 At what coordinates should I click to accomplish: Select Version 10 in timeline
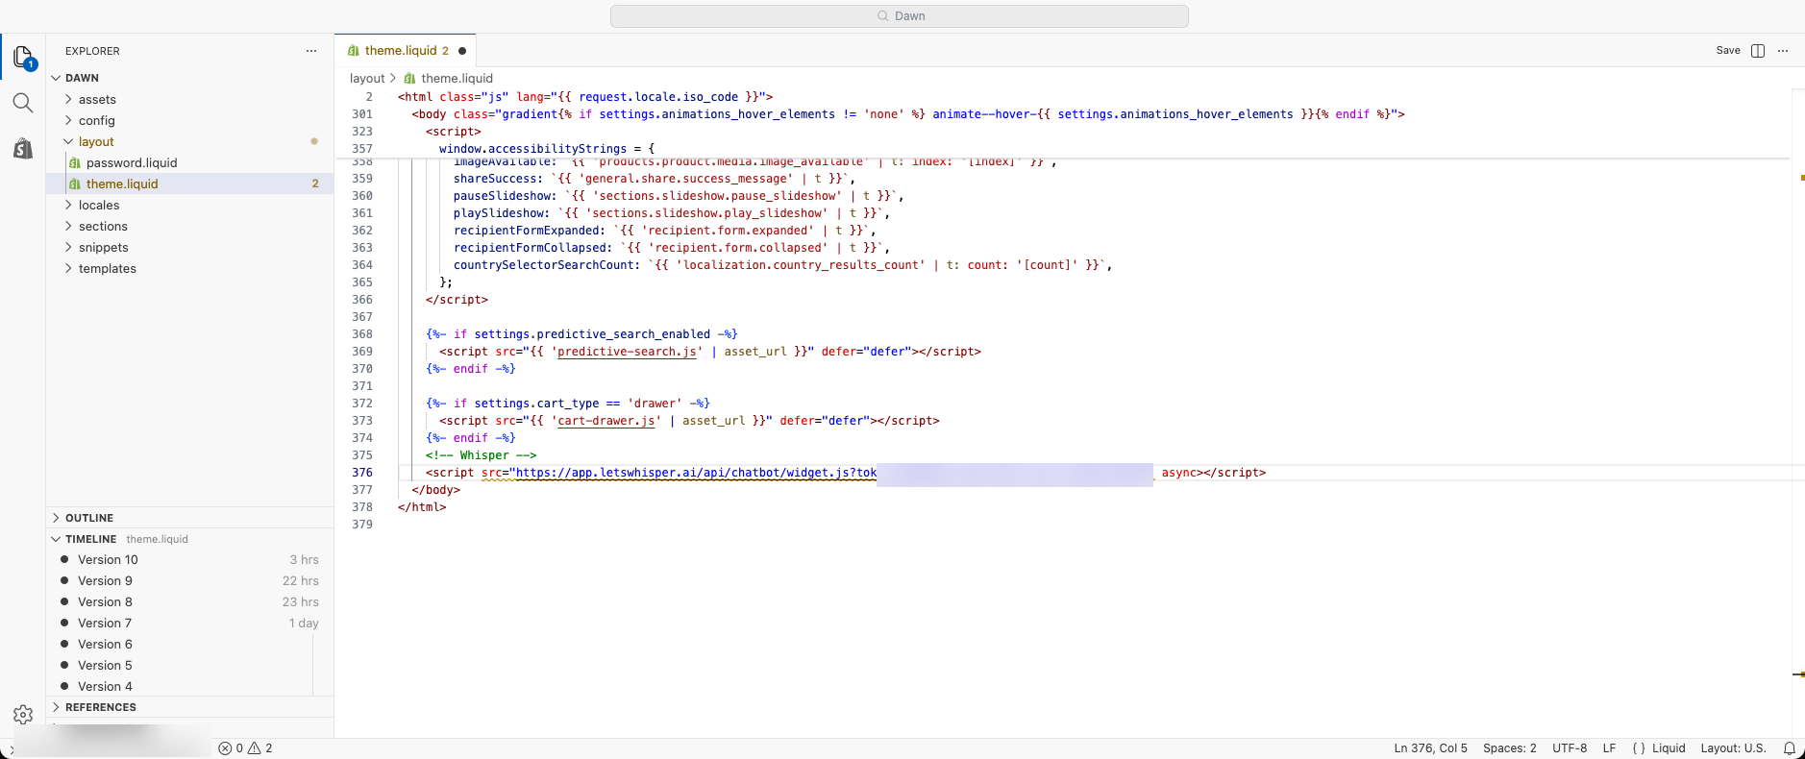coord(190,559)
